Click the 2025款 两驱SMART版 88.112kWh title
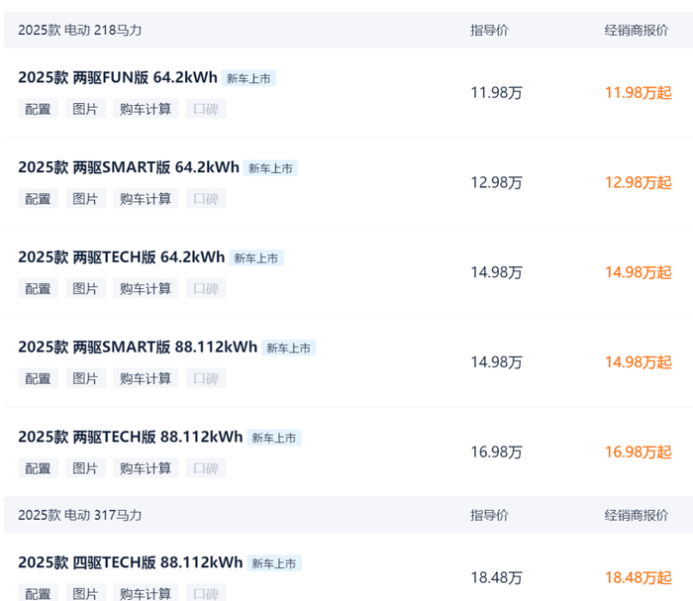 pyautogui.click(x=137, y=348)
